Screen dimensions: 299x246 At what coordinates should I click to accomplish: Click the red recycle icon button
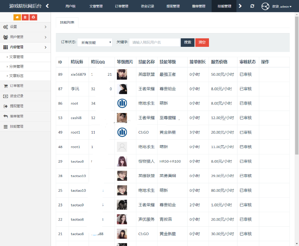coord(33,17)
